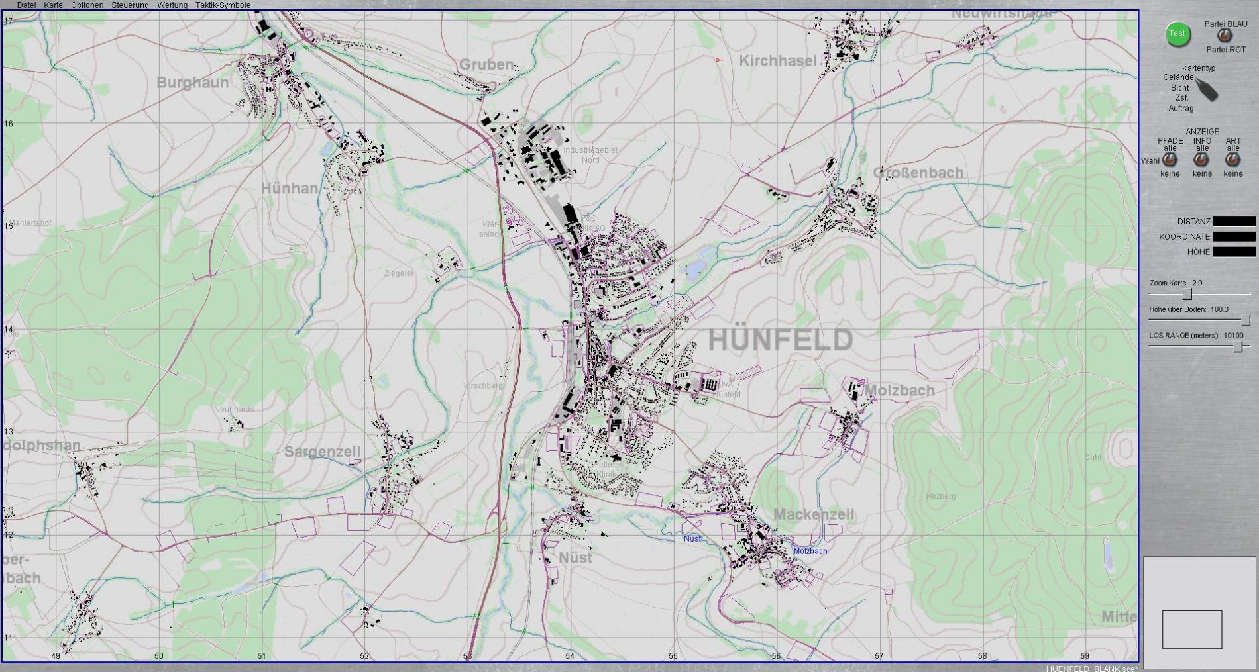Click the Höhe über Boden slider handle

[x=1245, y=320]
